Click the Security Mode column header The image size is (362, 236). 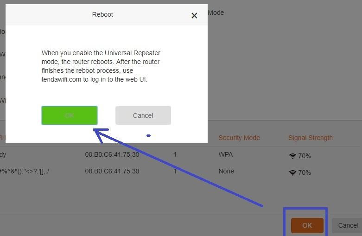pyautogui.click(x=239, y=138)
